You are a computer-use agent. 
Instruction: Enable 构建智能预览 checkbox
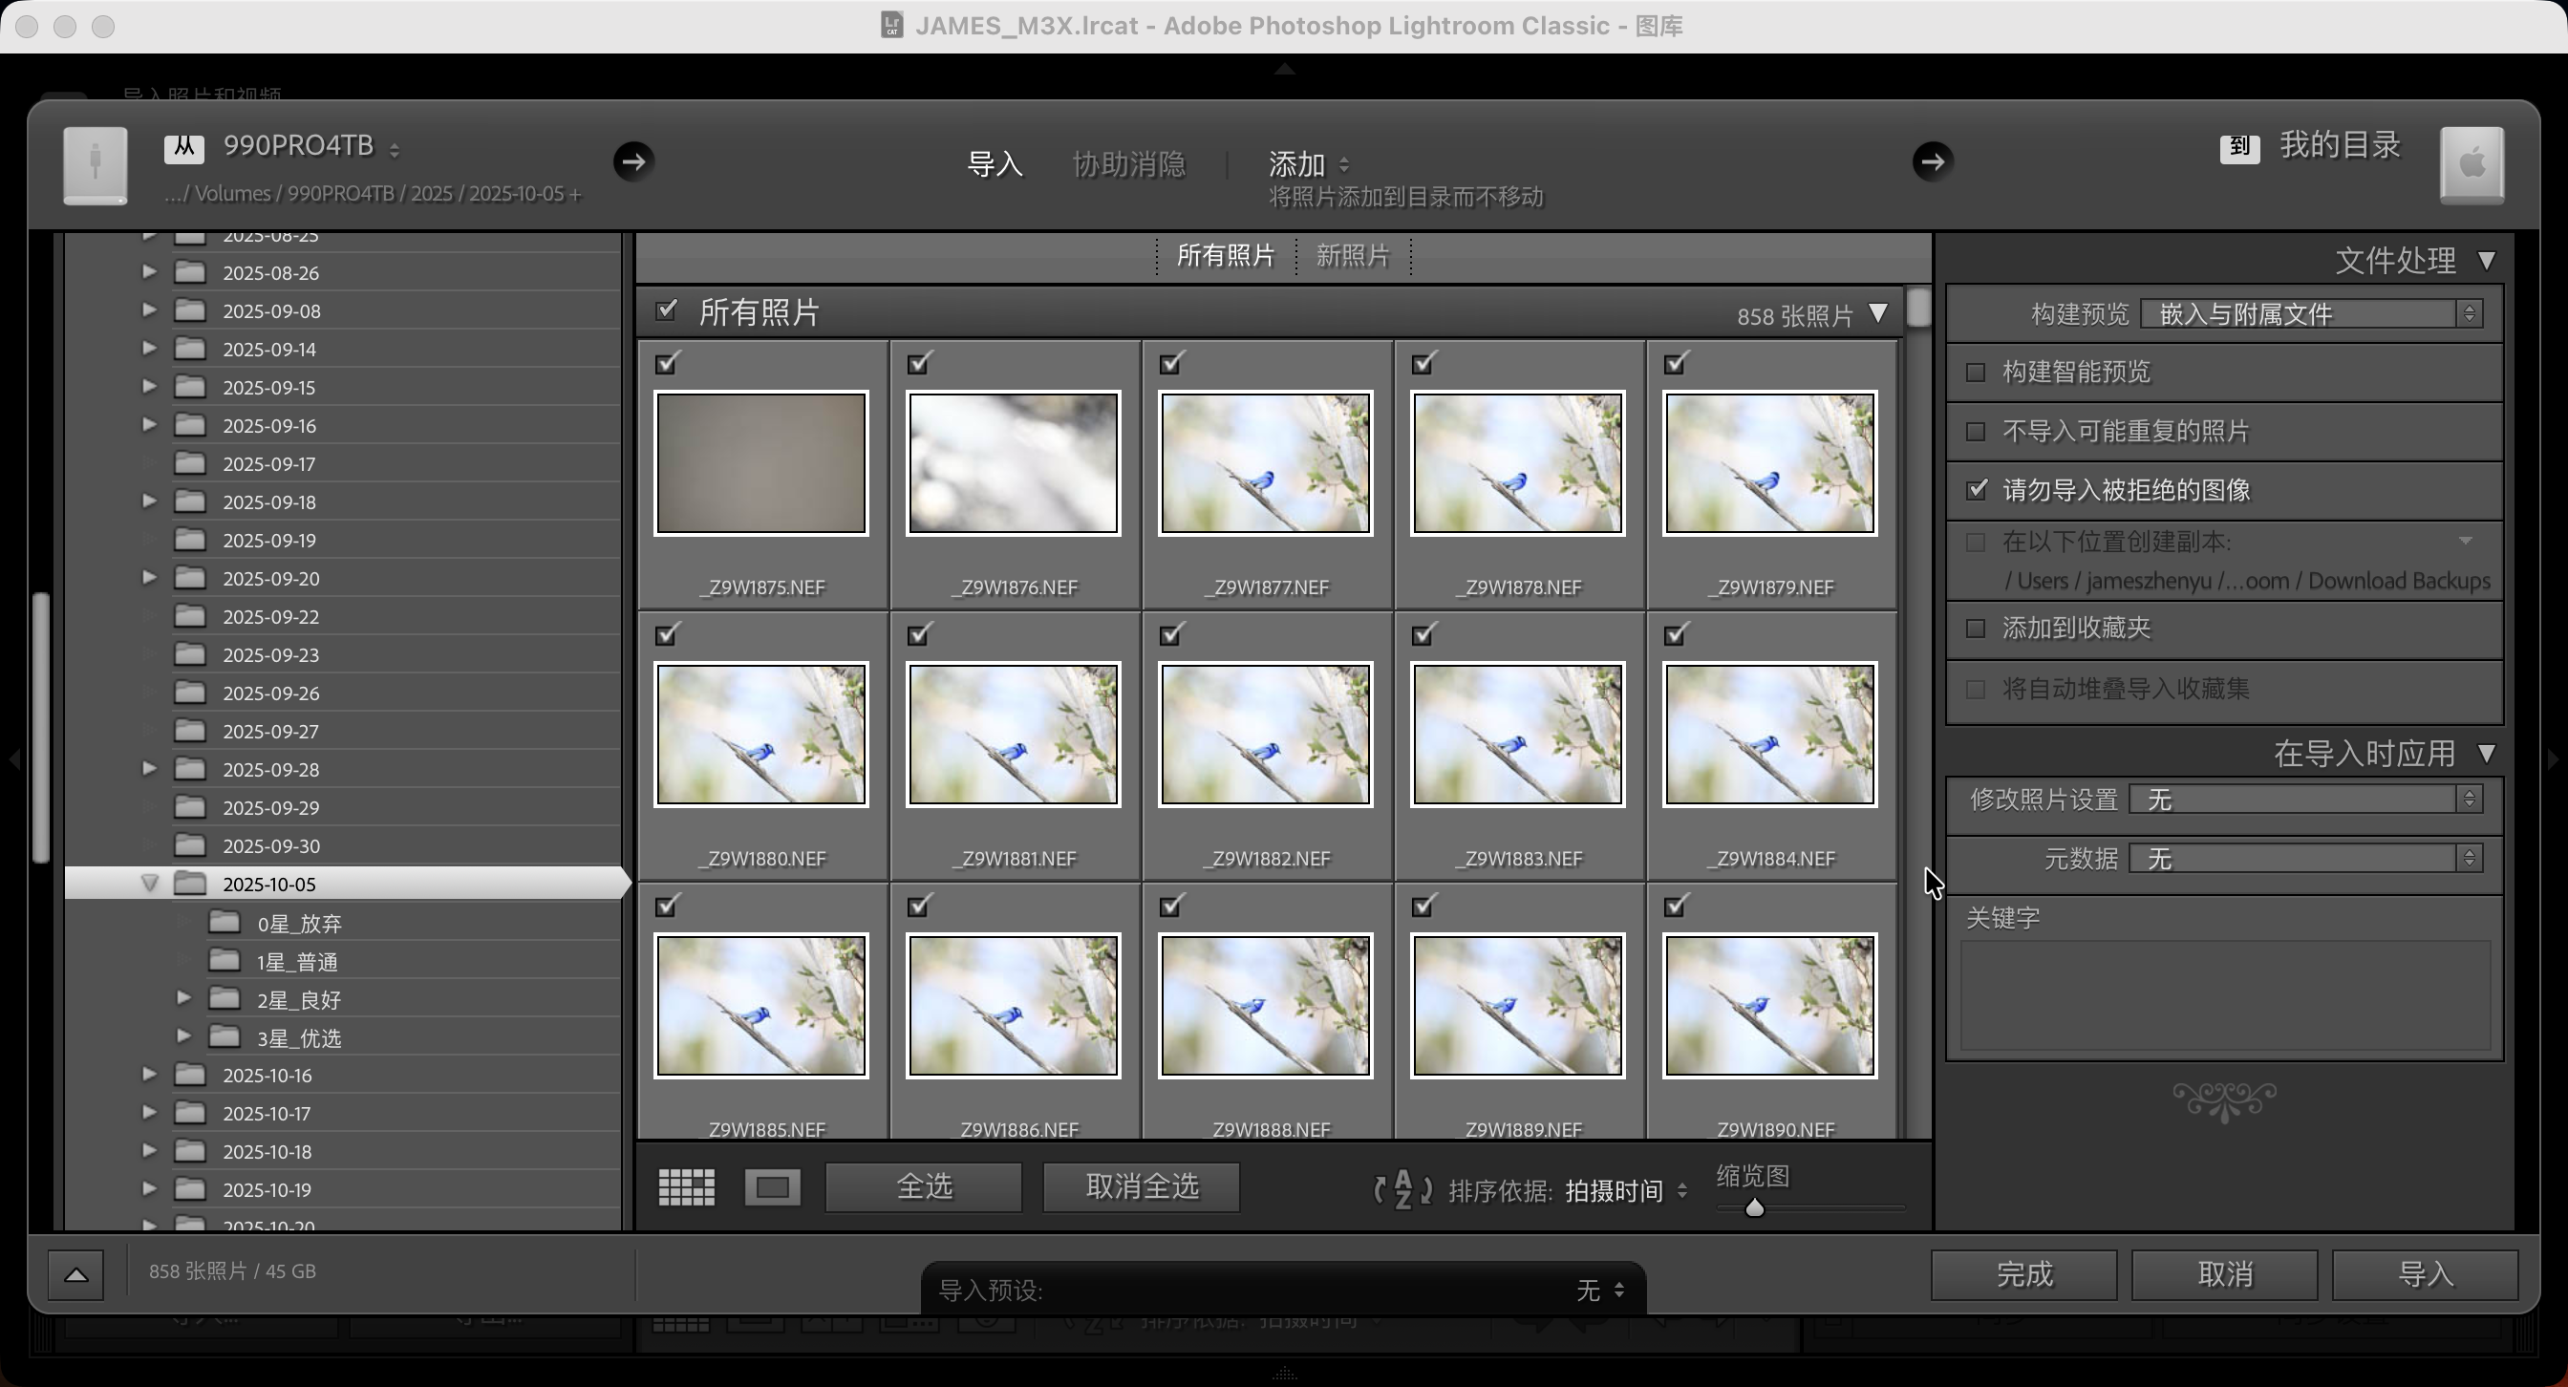pos(1977,372)
